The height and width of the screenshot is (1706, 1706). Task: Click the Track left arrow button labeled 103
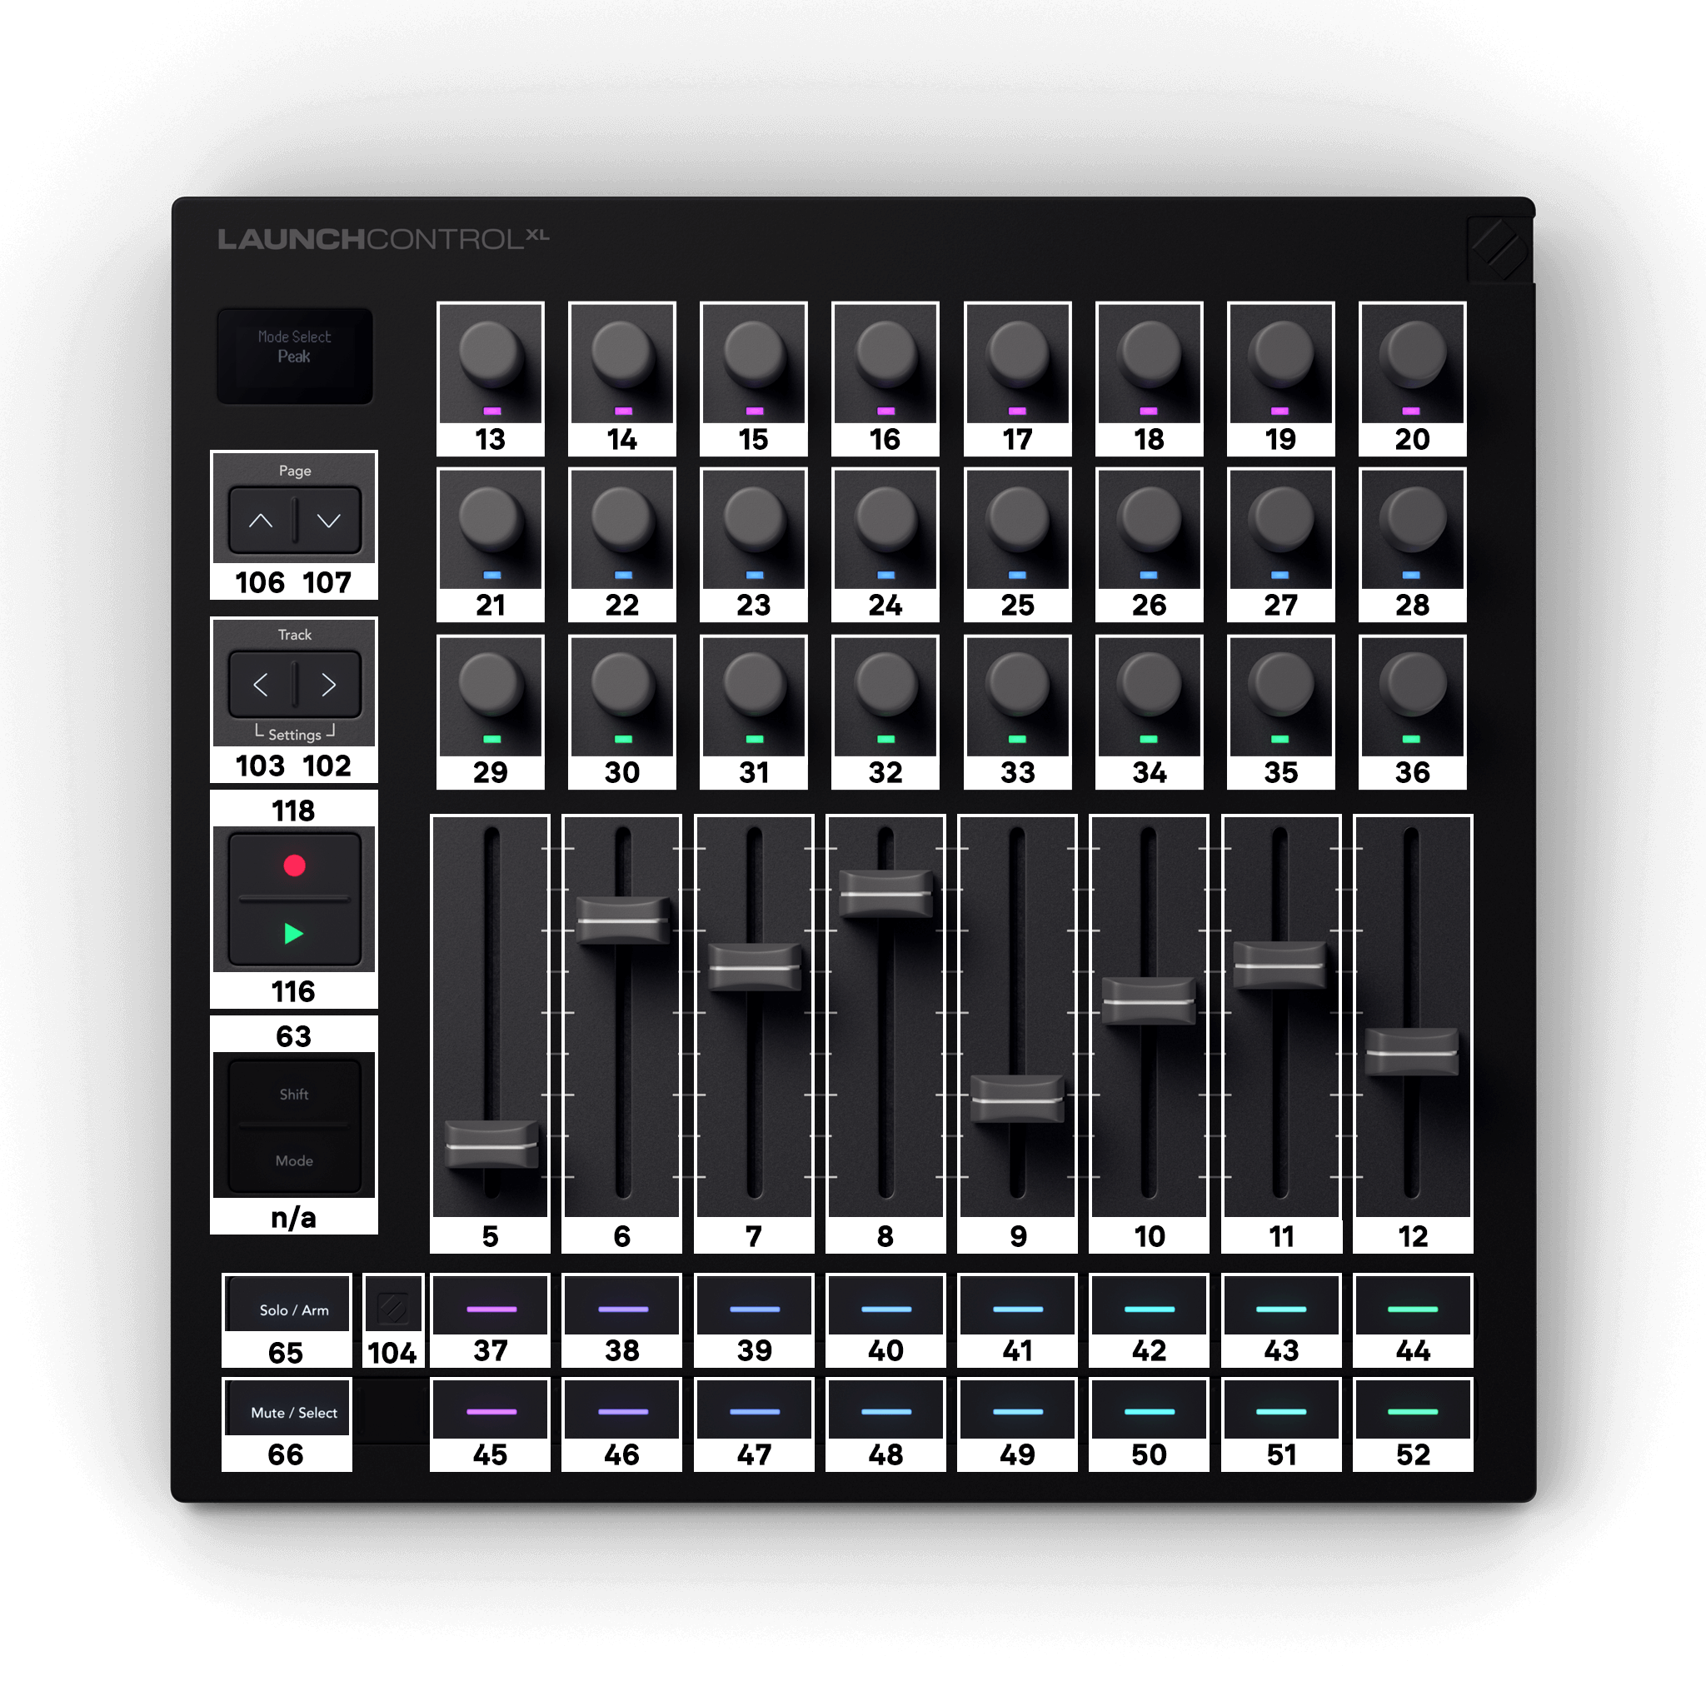(x=261, y=685)
